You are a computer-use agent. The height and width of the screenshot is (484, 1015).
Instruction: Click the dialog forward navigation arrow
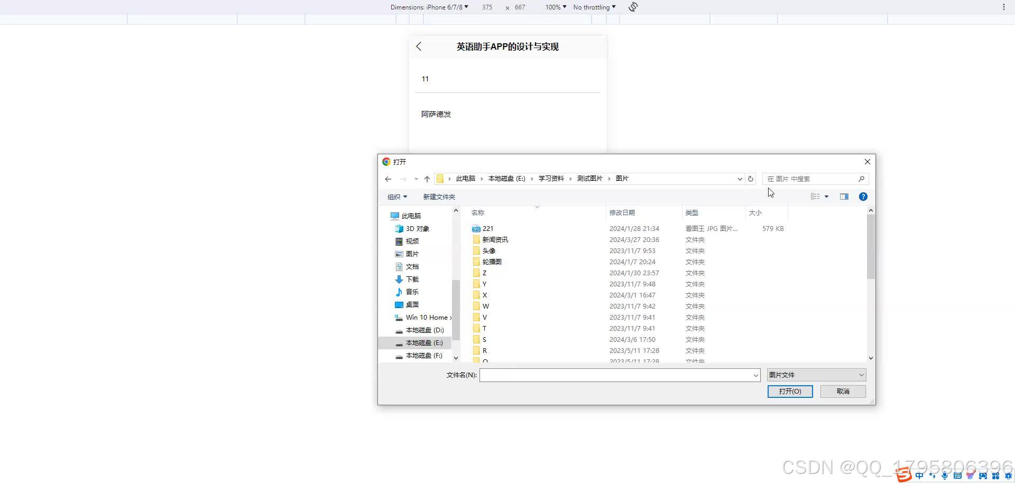coord(403,179)
